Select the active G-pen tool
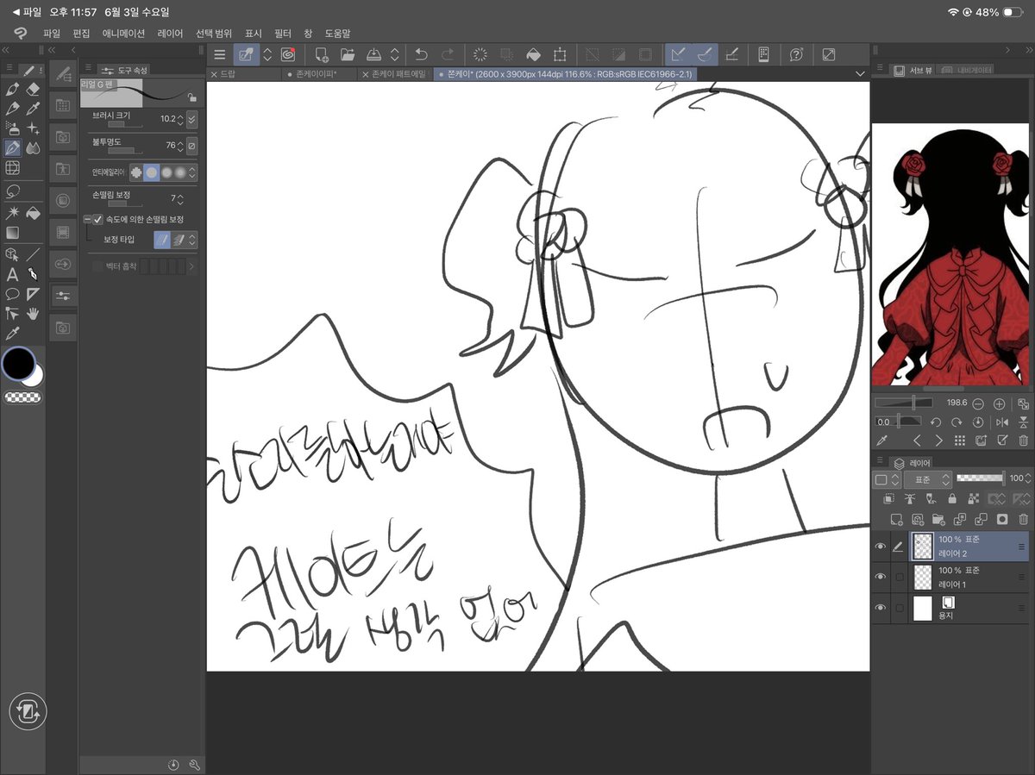The height and width of the screenshot is (775, 1035). tap(13, 148)
